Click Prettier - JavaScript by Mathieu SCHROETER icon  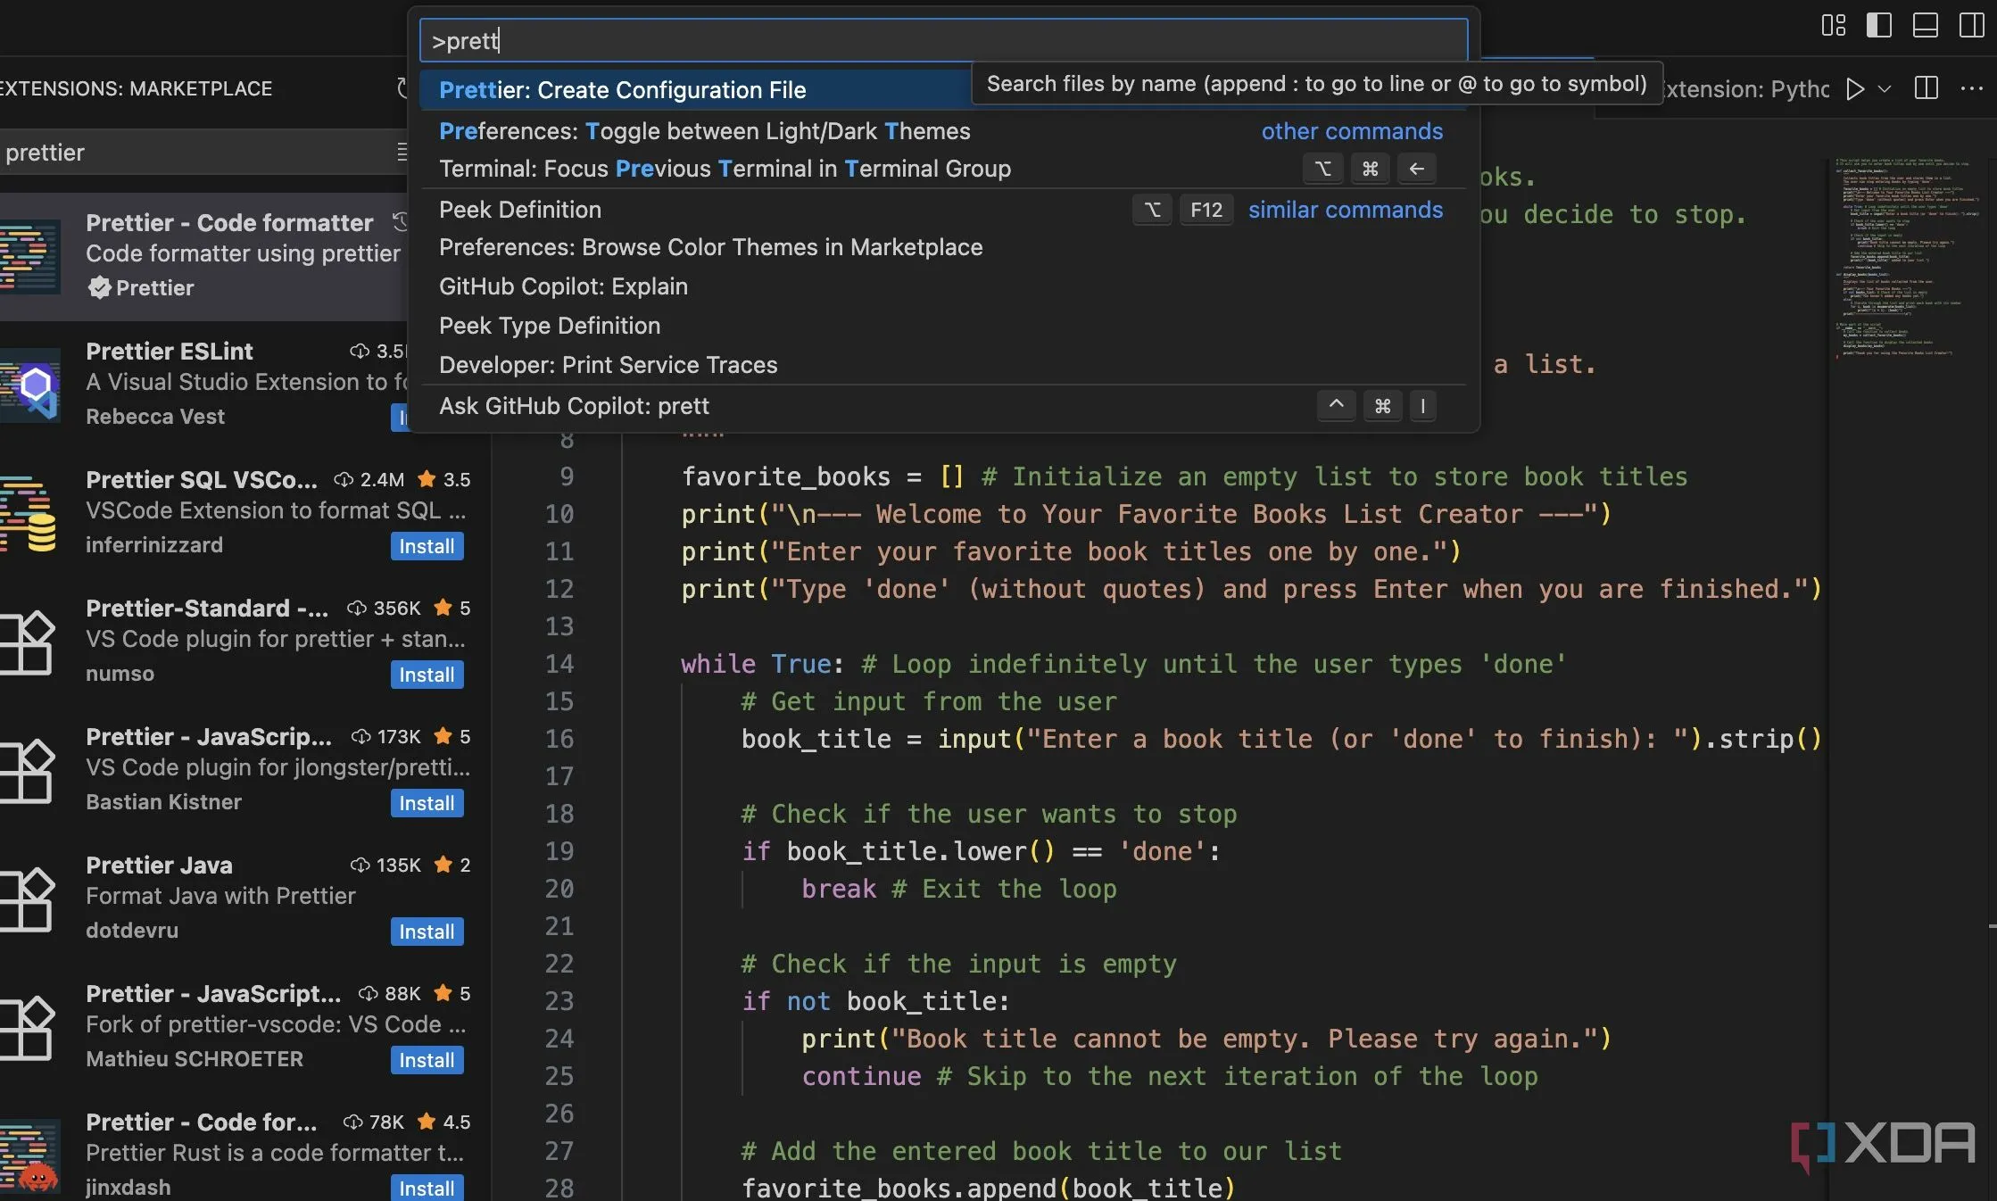coord(27,1027)
